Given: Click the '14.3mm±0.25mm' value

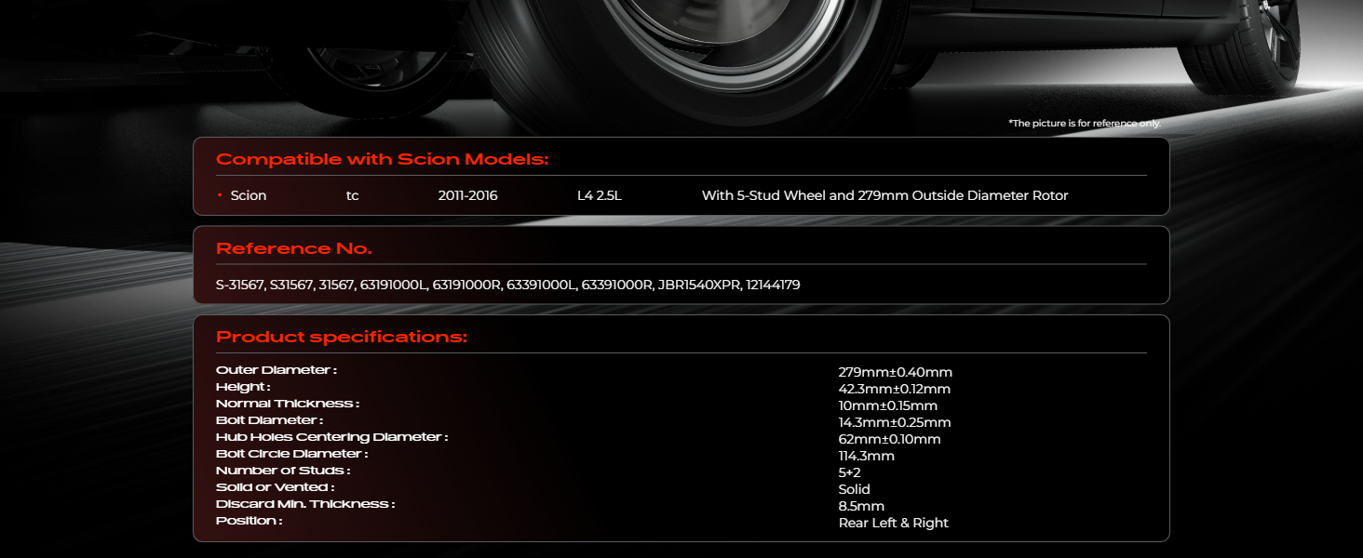Looking at the screenshot, I should [895, 422].
